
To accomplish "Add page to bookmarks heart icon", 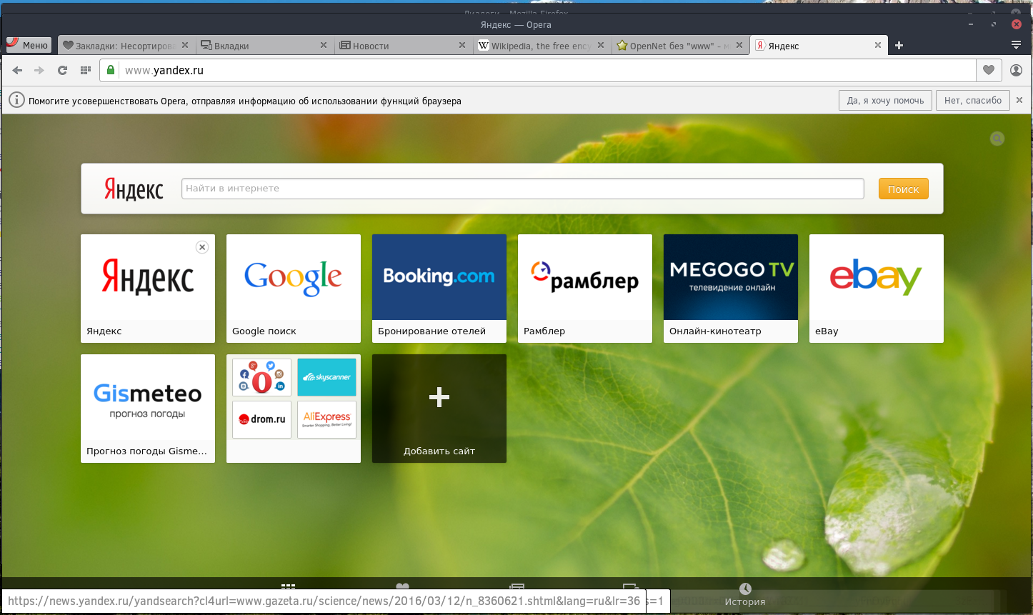I will (x=989, y=70).
